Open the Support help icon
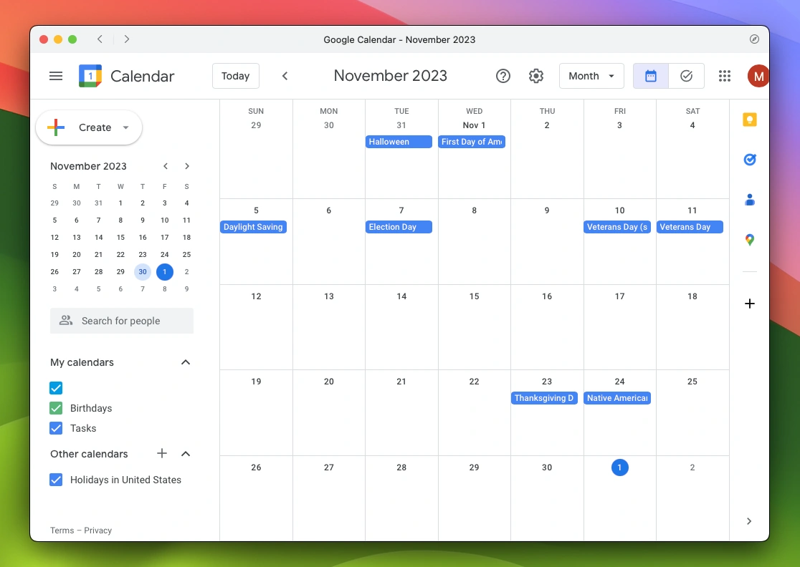Image resolution: width=800 pixels, height=567 pixels. 503,76
